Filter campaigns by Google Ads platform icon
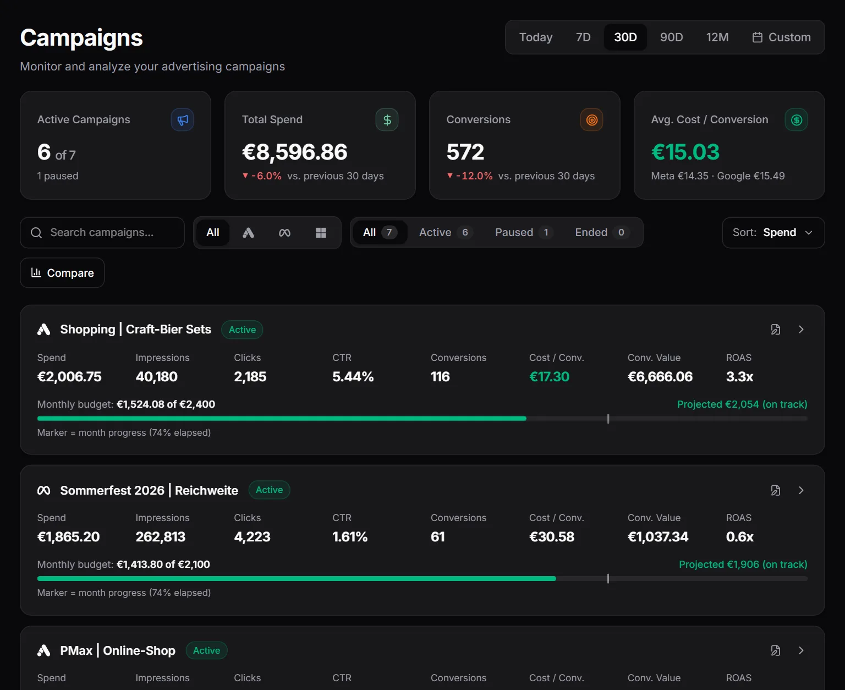Image resolution: width=845 pixels, height=690 pixels. (249, 233)
